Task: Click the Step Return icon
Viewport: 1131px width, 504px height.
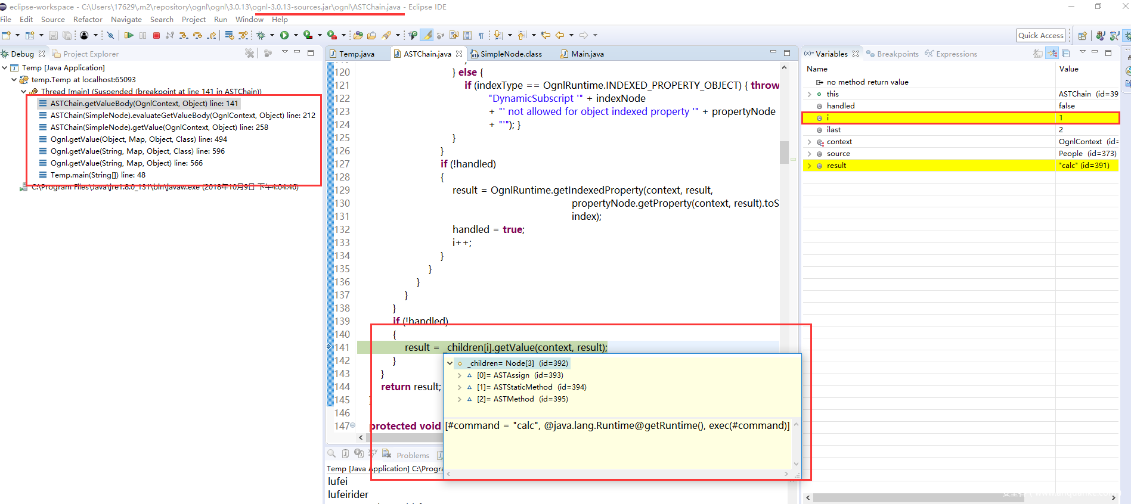Action: click(212, 36)
